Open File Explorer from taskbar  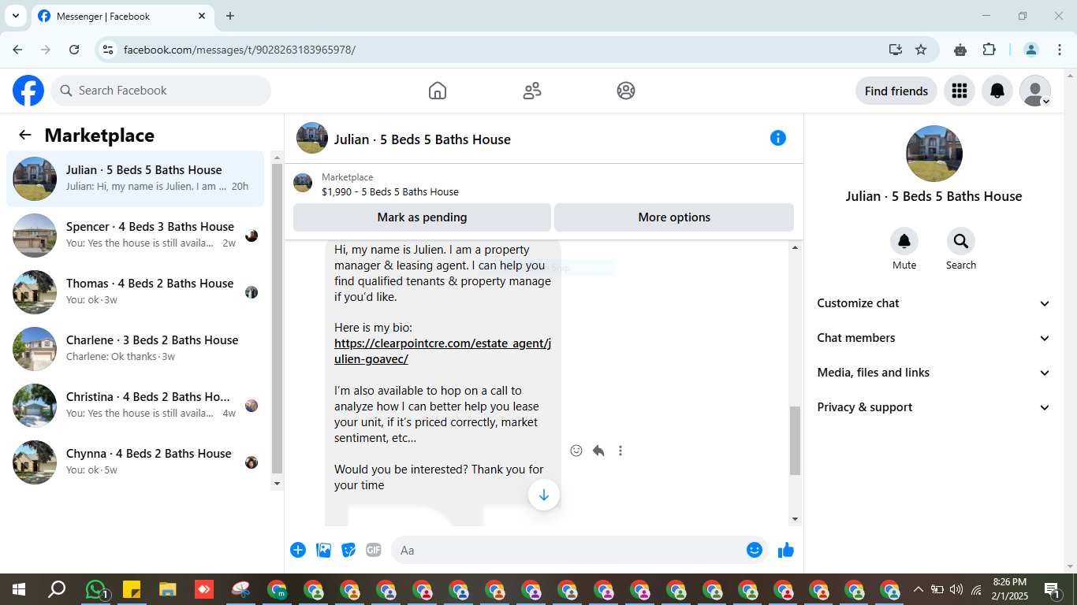[167, 589]
